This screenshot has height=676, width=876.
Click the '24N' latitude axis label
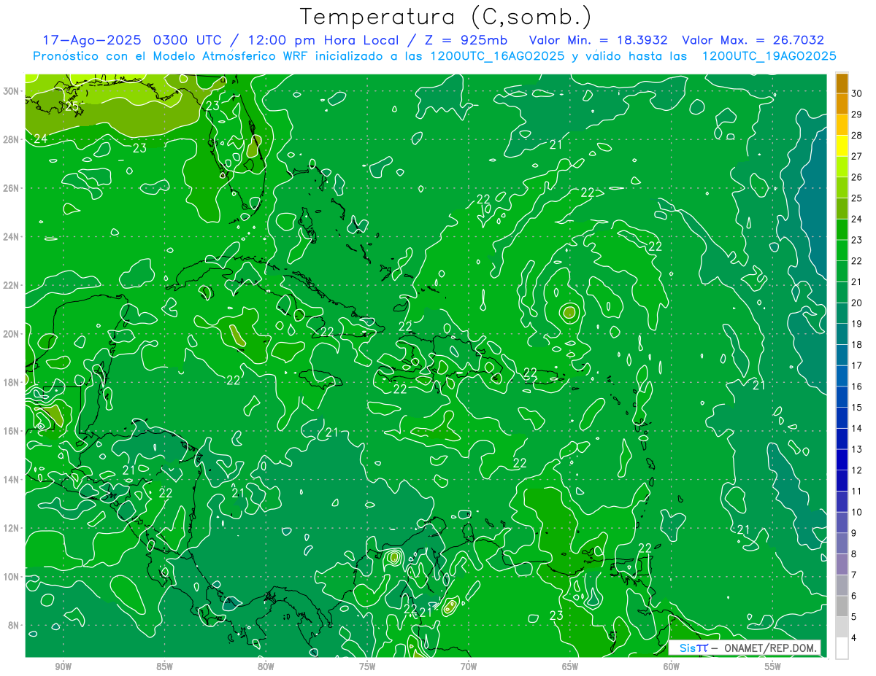click(11, 237)
